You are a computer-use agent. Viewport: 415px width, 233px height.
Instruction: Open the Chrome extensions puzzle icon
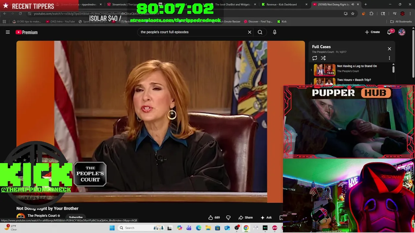(x=372, y=14)
